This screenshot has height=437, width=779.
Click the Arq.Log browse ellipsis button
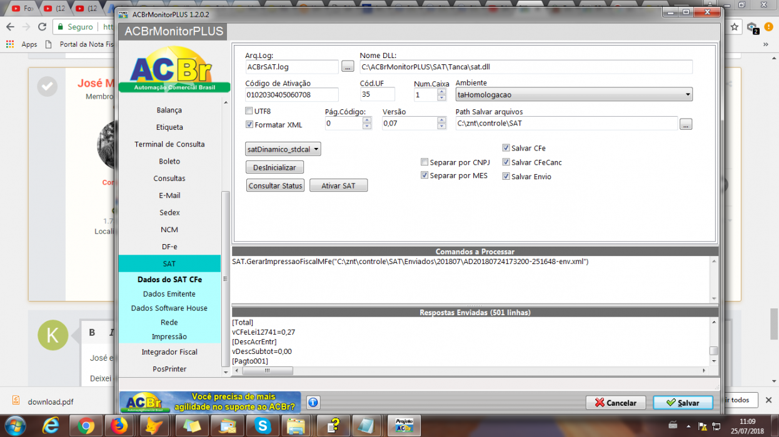point(348,66)
